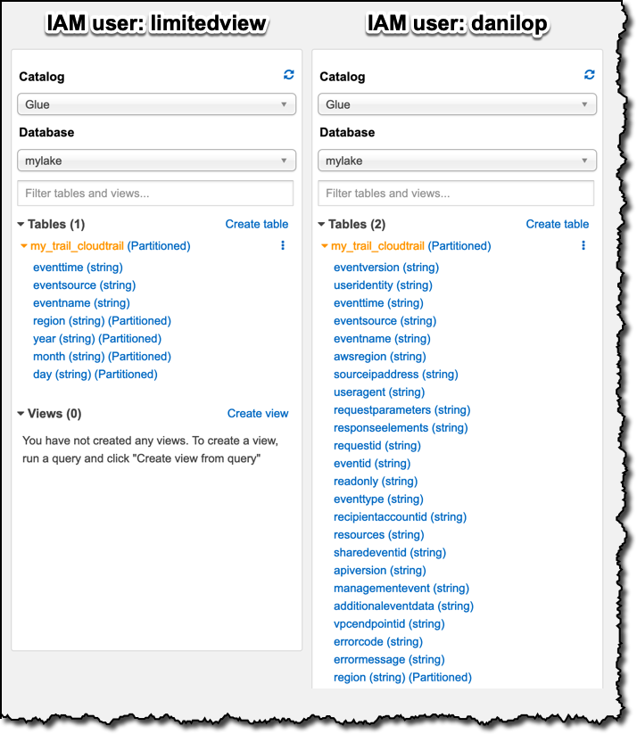Select eventname column in limitedview panel

click(81, 303)
